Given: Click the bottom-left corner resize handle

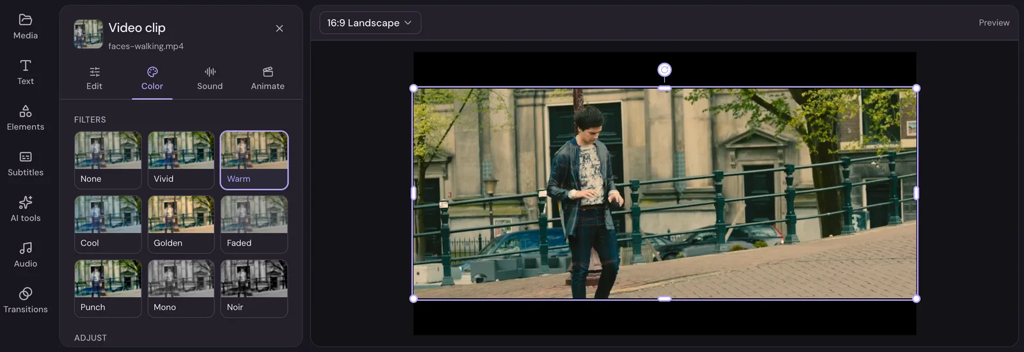Looking at the screenshot, I should pyautogui.click(x=413, y=299).
